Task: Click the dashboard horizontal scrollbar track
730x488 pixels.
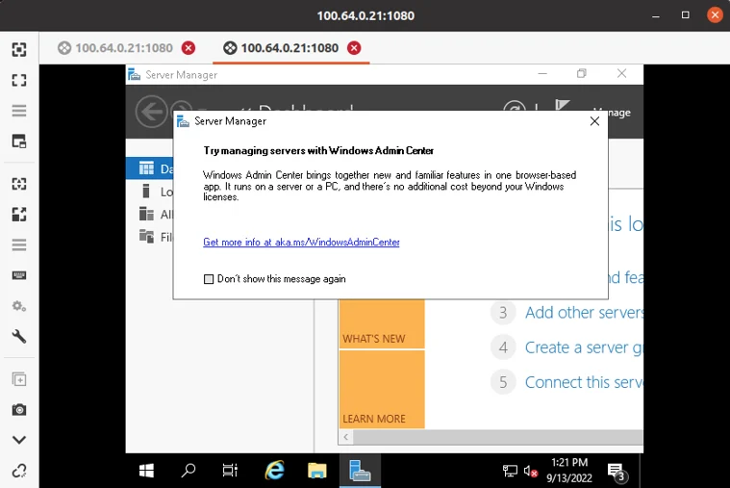Action: pos(497,437)
